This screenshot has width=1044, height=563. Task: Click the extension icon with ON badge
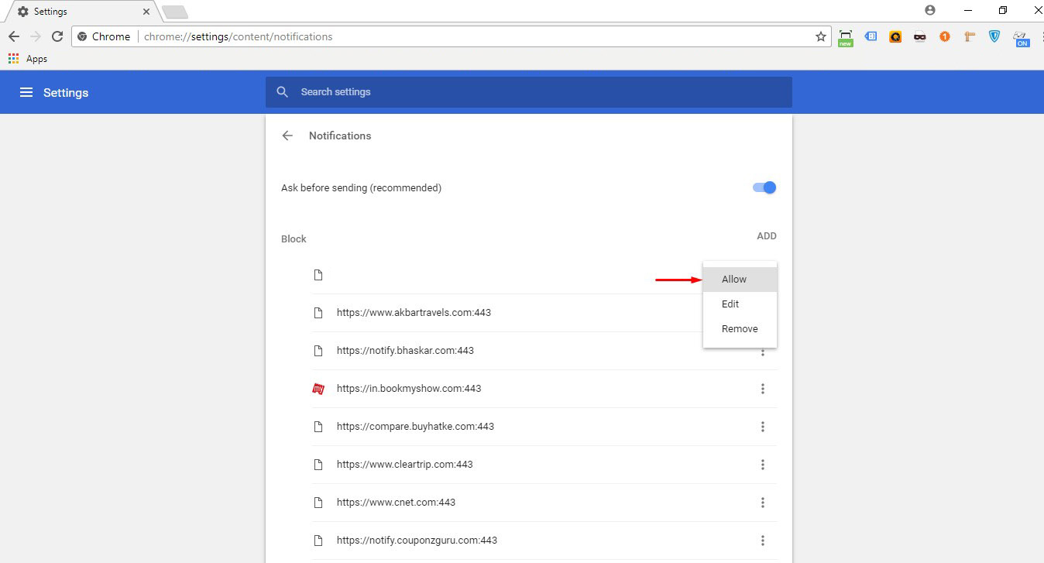[x=1022, y=36]
